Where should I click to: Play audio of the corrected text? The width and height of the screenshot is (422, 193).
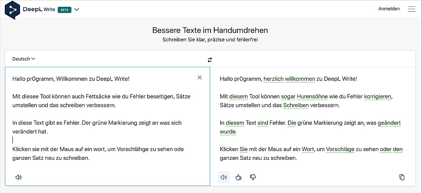click(x=224, y=177)
